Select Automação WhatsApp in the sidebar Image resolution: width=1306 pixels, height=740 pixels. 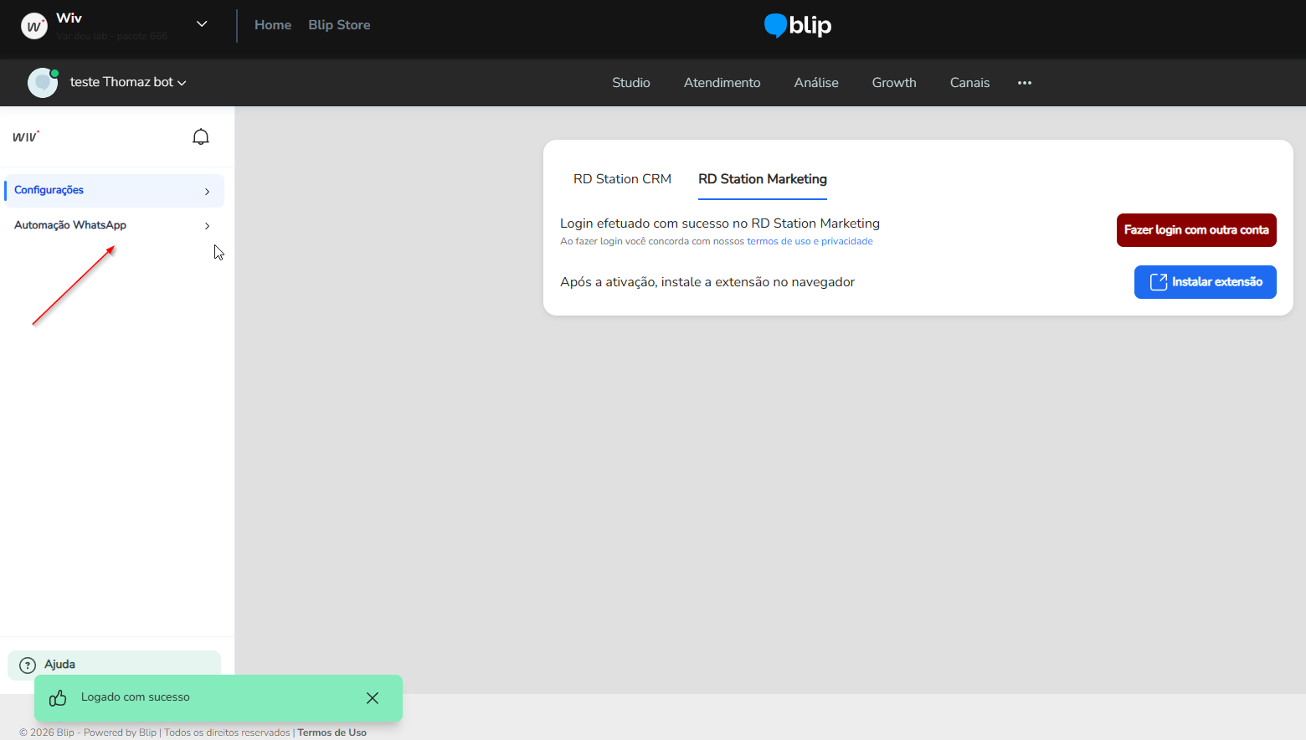point(115,225)
